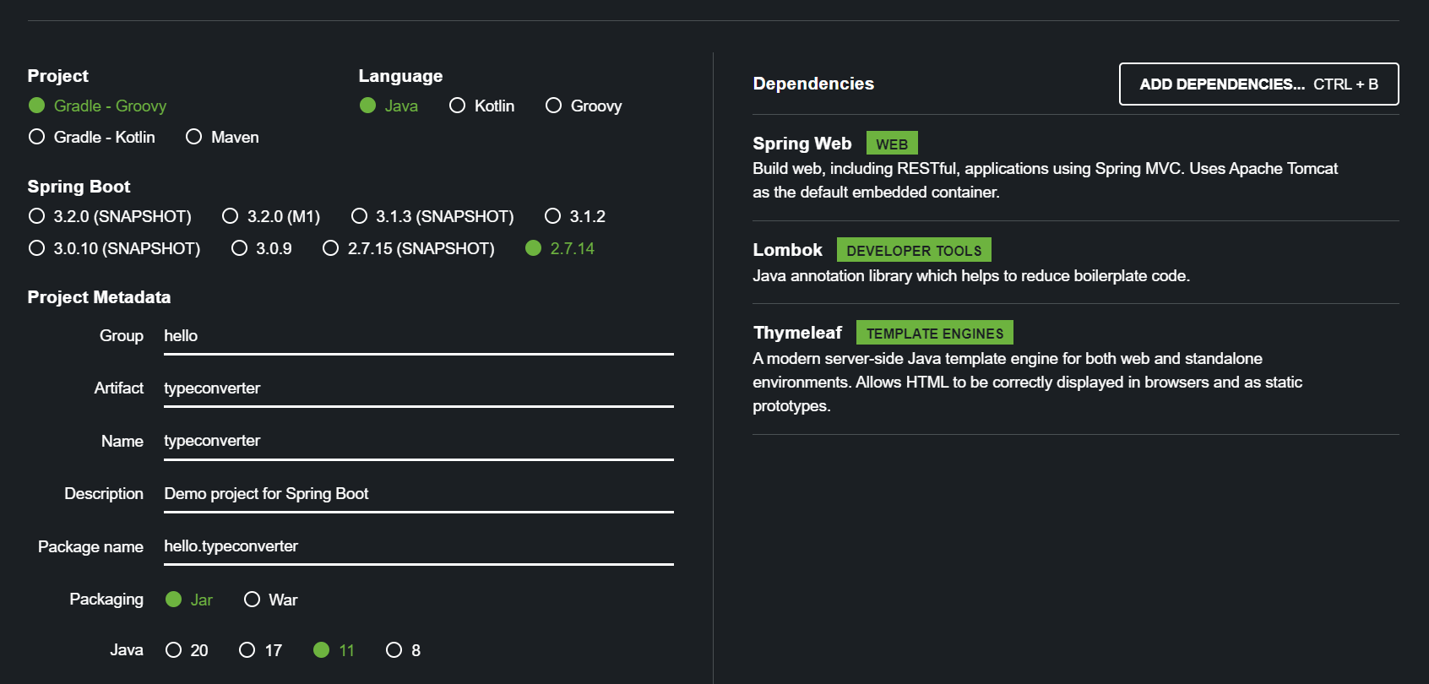Choose Spring Boot 3.1.3 (SNAPSHOT)
This screenshot has width=1429, height=684.
[432, 216]
